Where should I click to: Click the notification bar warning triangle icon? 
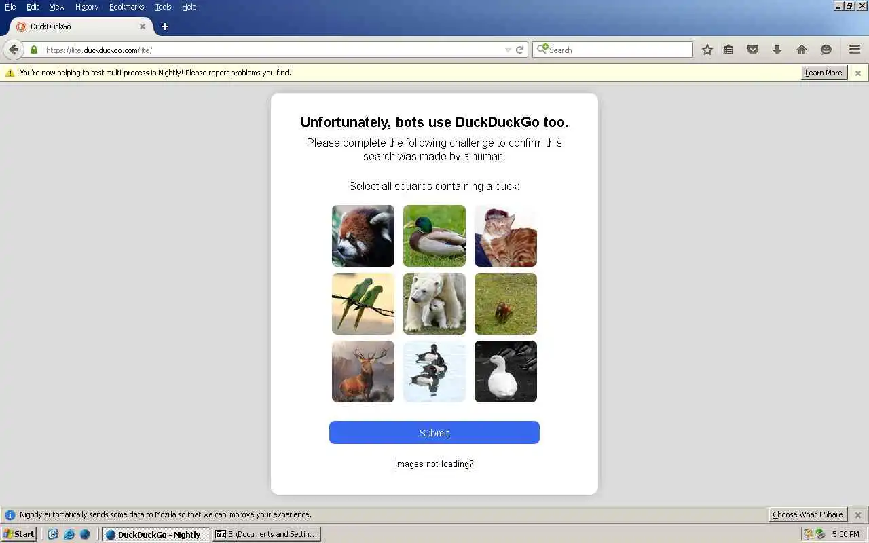point(10,73)
